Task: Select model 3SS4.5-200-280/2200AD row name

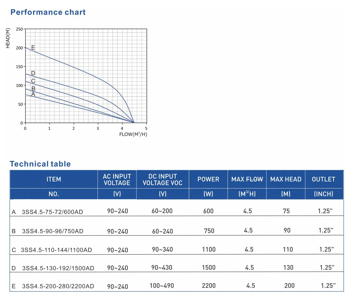Action: pyautogui.click(x=58, y=286)
